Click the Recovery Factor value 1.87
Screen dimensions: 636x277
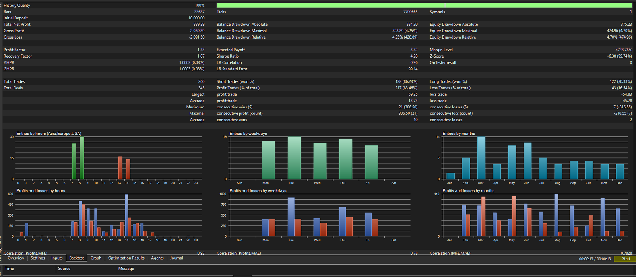pyautogui.click(x=201, y=56)
